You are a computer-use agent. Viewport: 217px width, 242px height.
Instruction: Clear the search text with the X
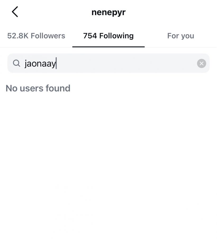(201, 64)
